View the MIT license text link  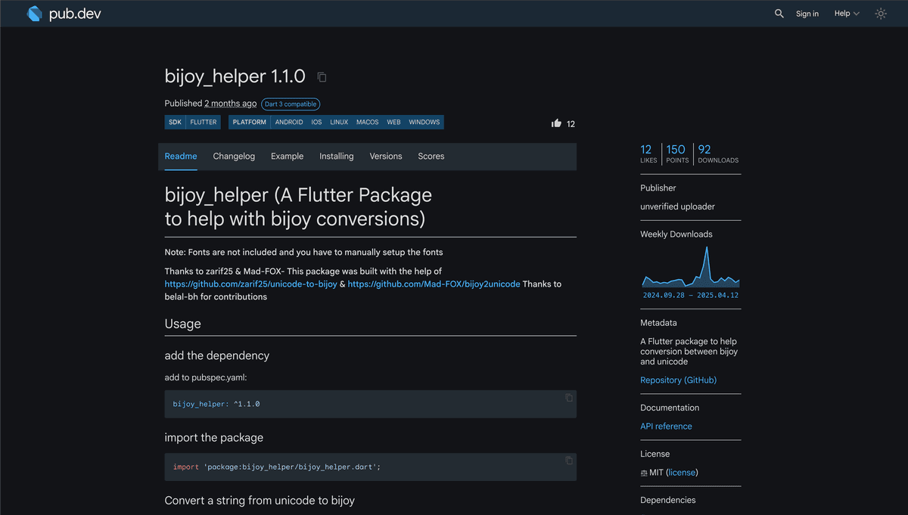[x=681, y=472]
